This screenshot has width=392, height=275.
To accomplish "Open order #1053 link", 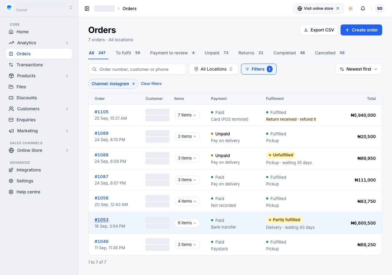I will click(x=101, y=220).
